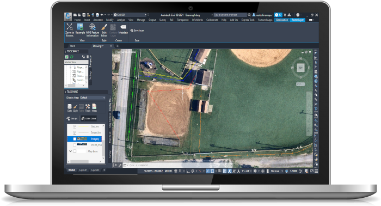
Task: Click the Resample raster tool
Action: pos(80,29)
